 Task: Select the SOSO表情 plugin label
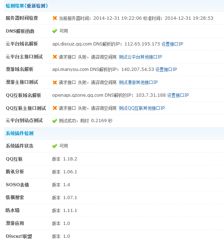point(17,185)
